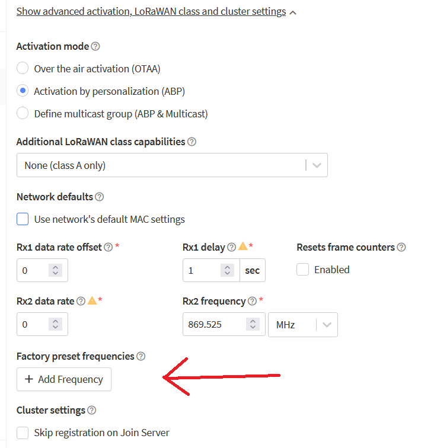This screenshot has width=434, height=448.
Task: Click the Add Frequency button
Action: (x=64, y=379)
